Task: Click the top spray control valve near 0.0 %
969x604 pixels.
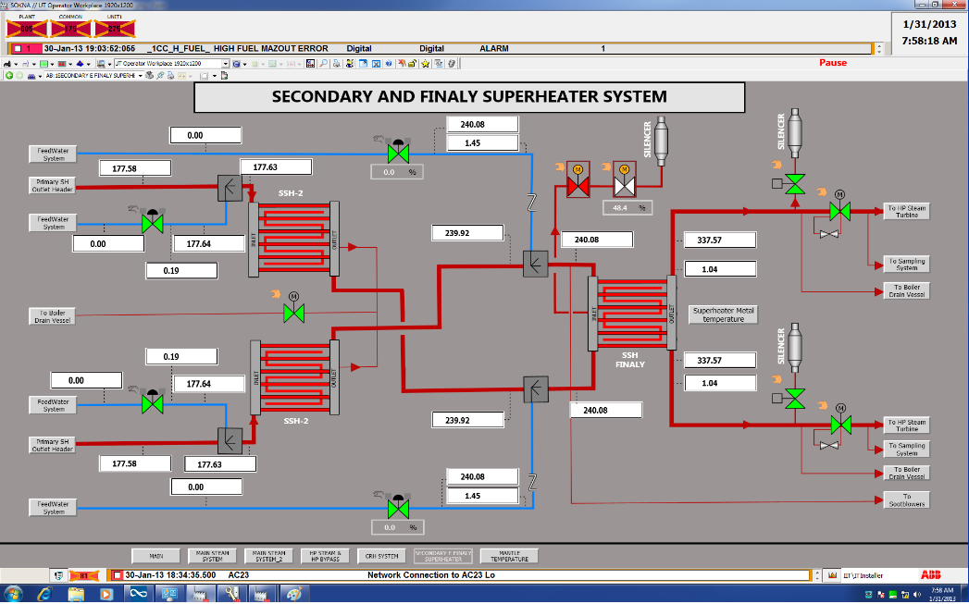Action: click(399, 152)
